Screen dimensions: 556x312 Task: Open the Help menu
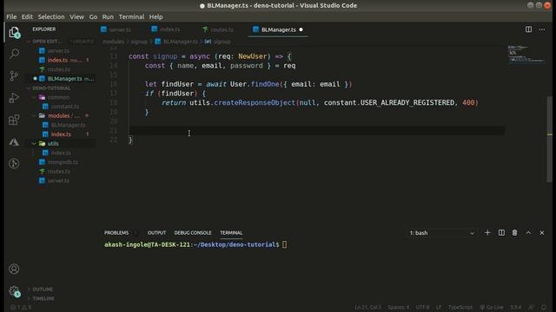[x=156, y=16]
